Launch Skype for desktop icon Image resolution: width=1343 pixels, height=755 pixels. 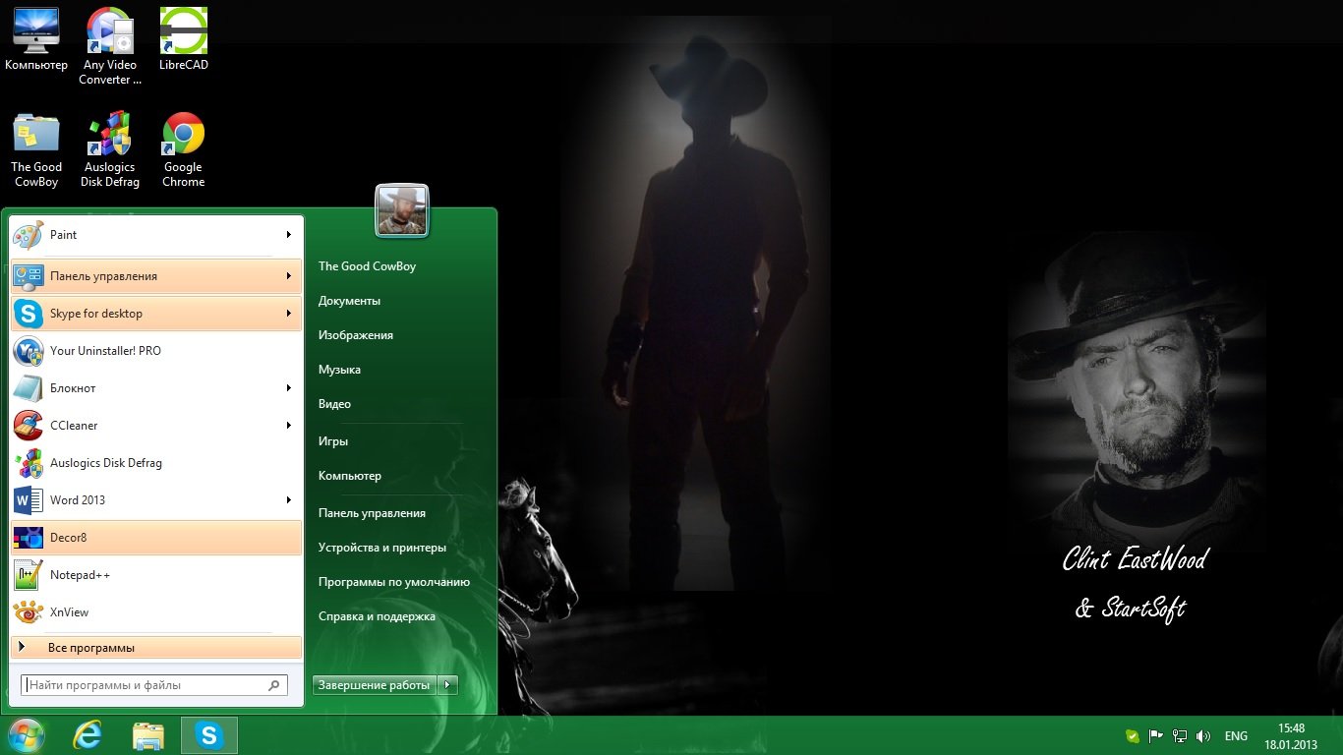29,314
